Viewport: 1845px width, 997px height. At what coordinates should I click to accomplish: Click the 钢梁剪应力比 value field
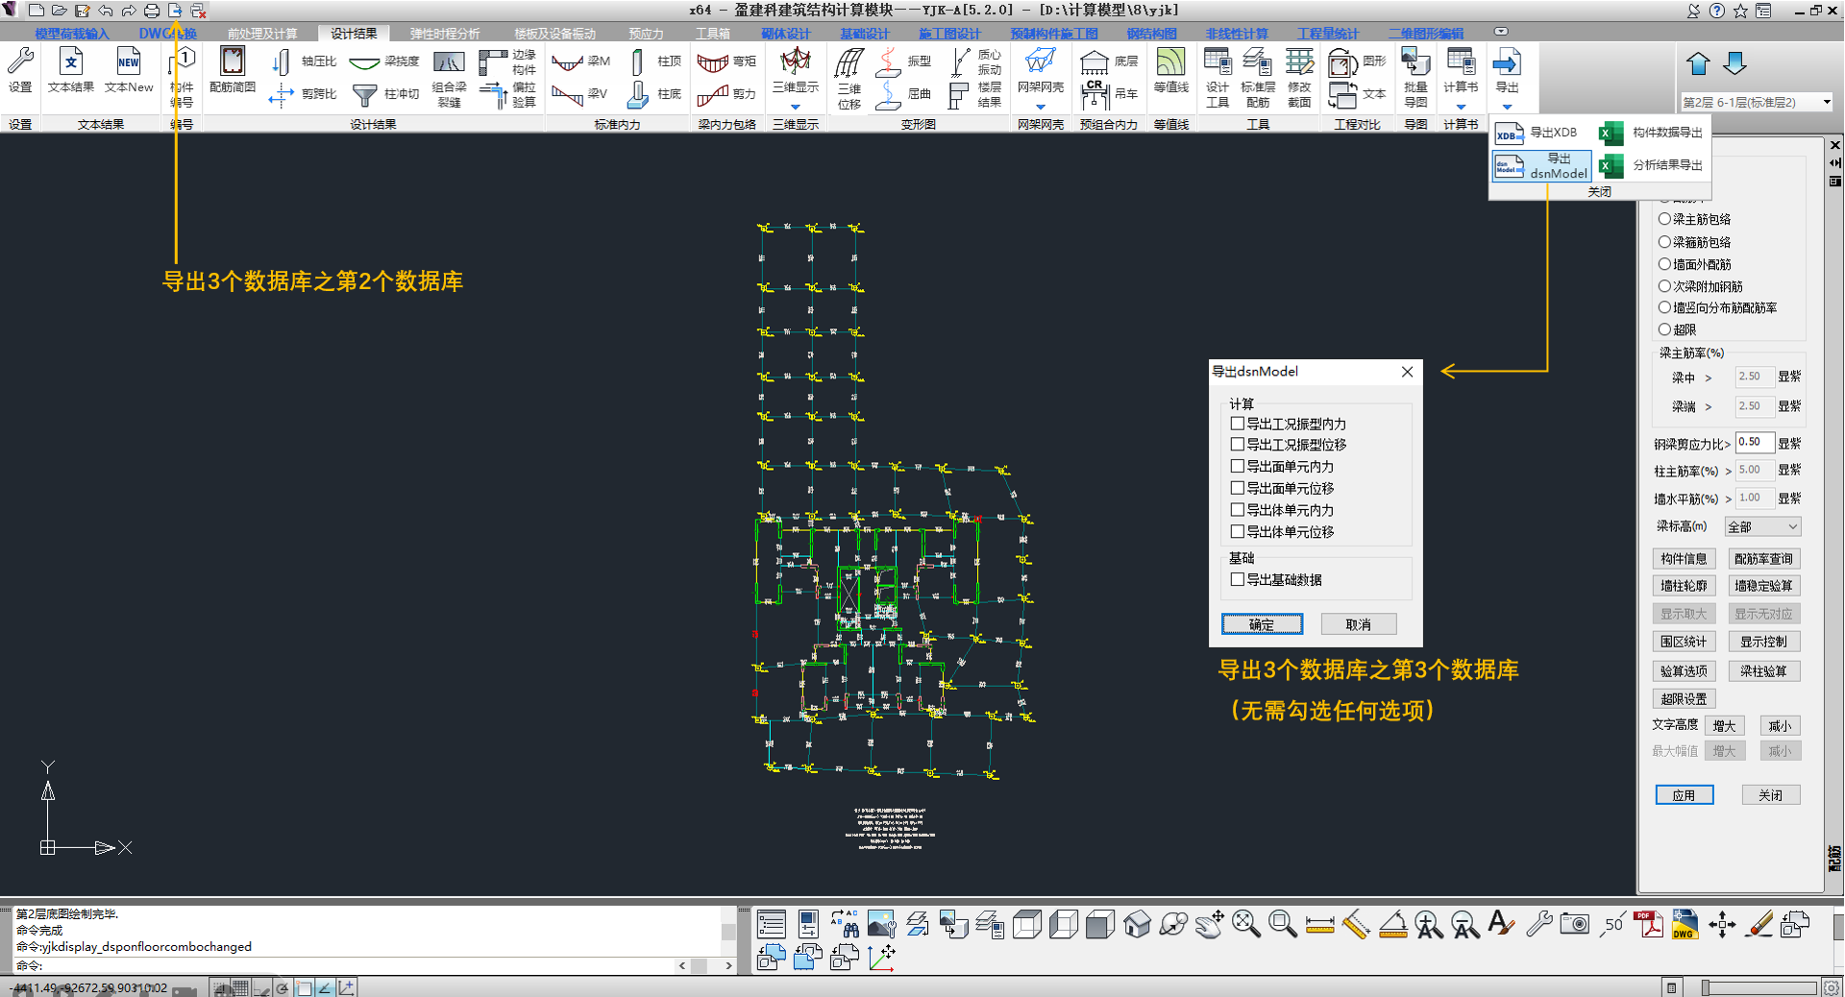[1754, 443]
